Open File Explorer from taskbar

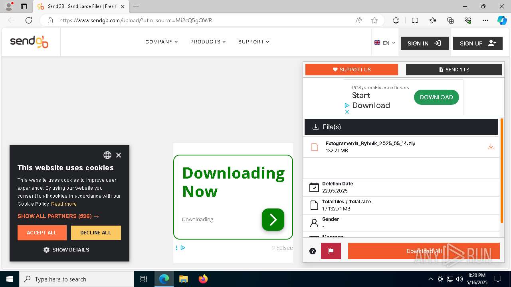(183, 279)
